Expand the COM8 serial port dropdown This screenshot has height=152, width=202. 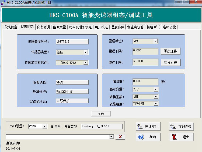tap(44, 126)
